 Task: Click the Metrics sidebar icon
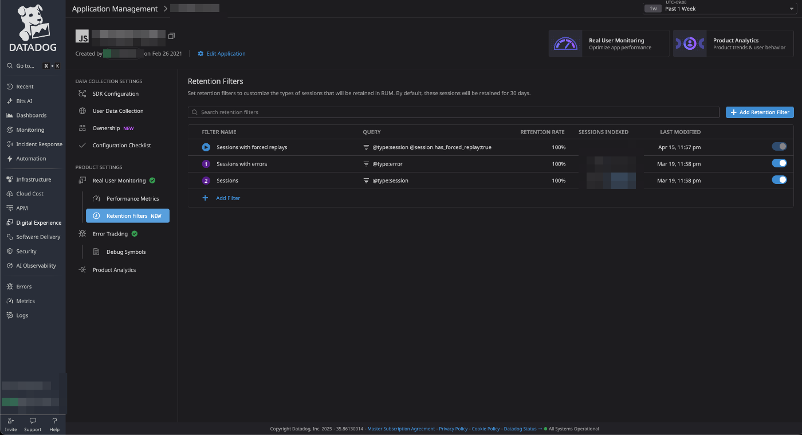tap(10, 301)
